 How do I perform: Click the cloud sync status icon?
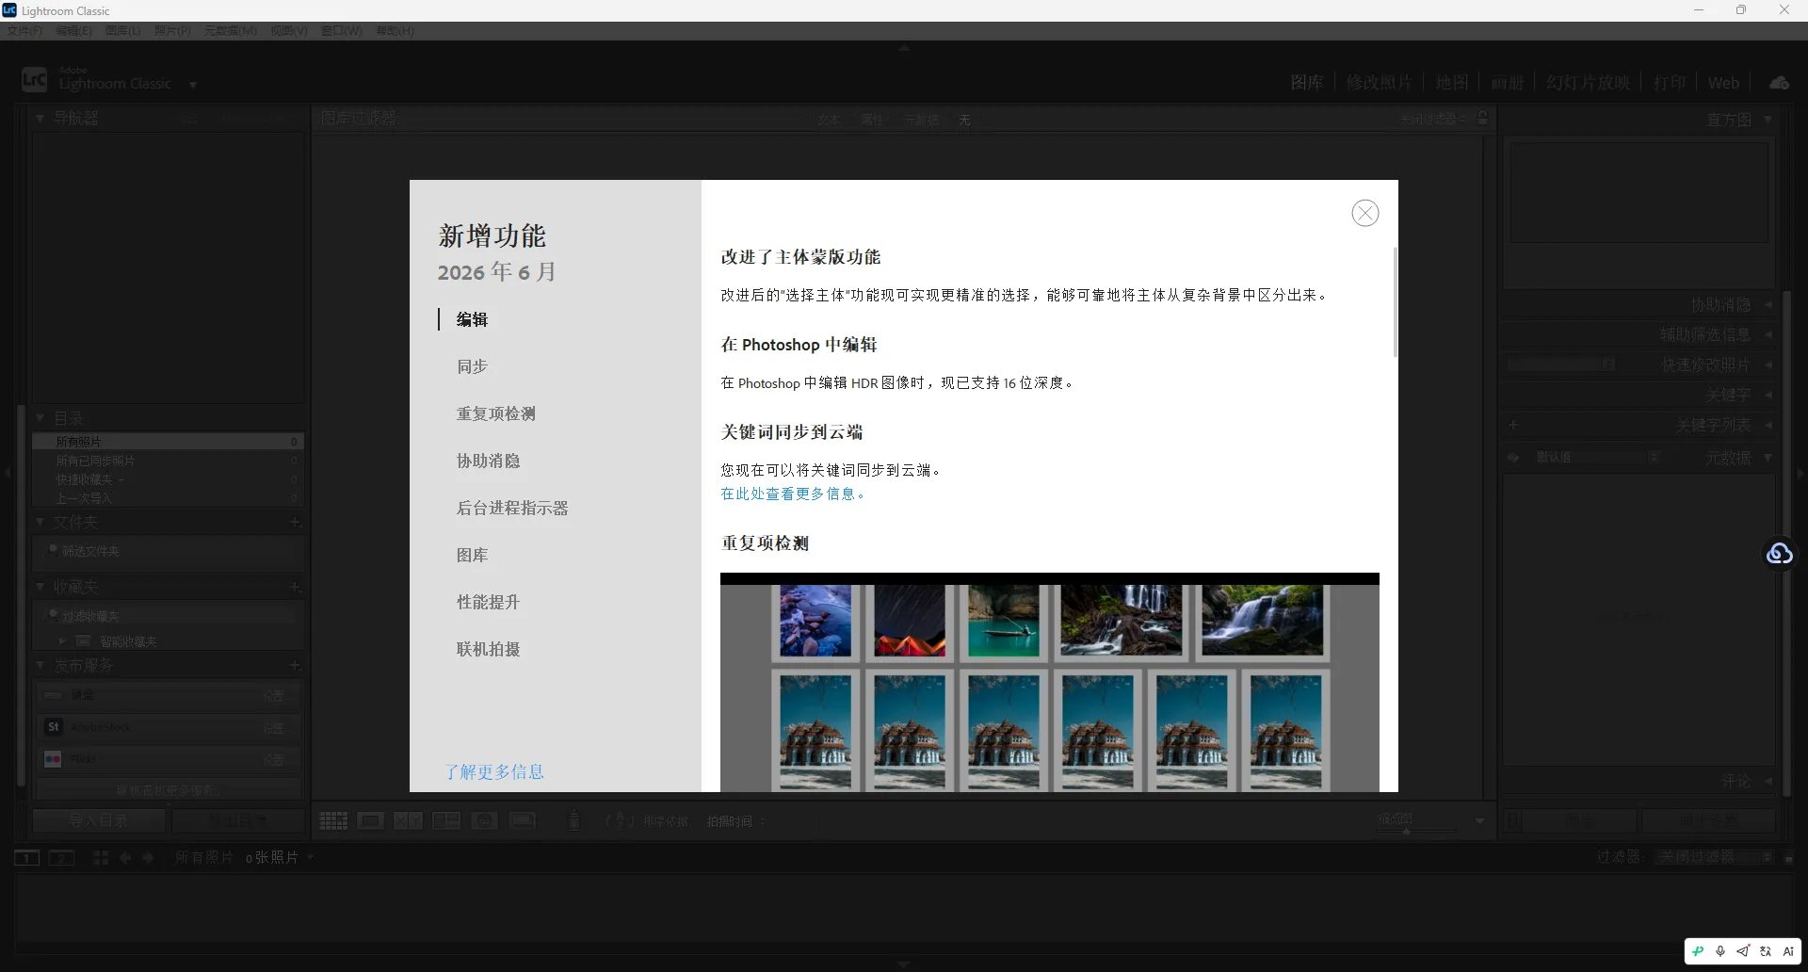1779,83
